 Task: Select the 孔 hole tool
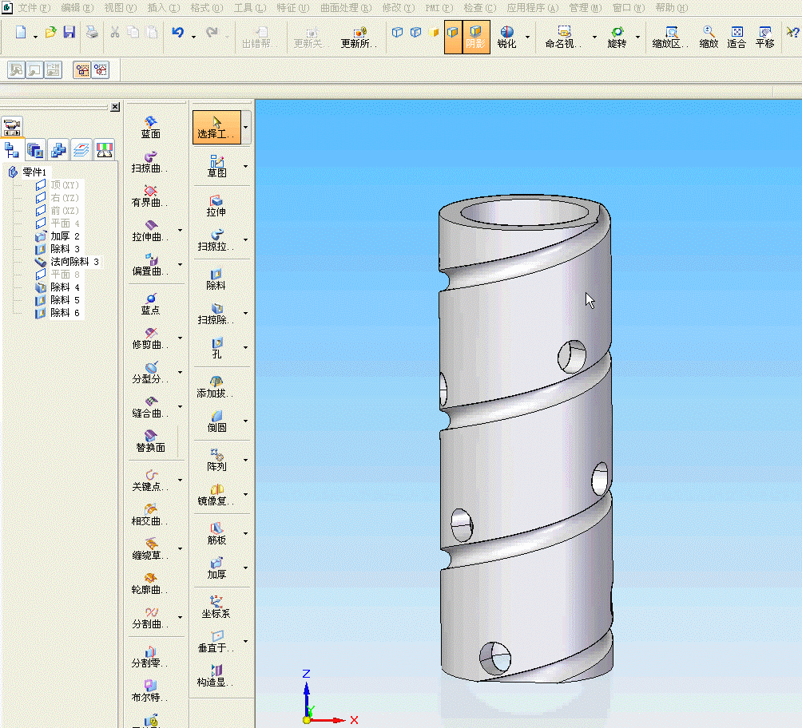[x=216, y=348]
